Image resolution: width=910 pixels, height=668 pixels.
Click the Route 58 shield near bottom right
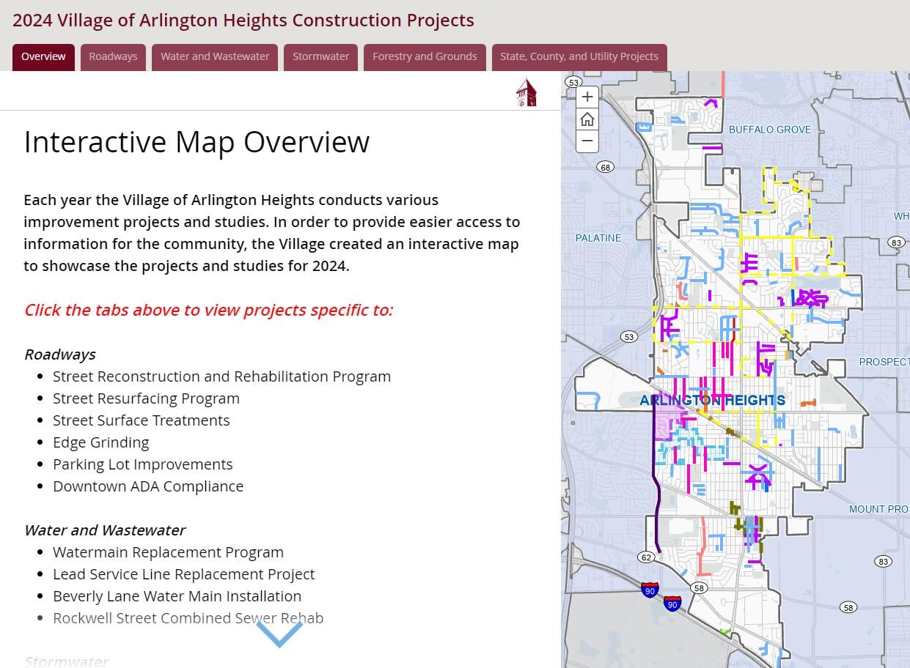coord(848,607)
